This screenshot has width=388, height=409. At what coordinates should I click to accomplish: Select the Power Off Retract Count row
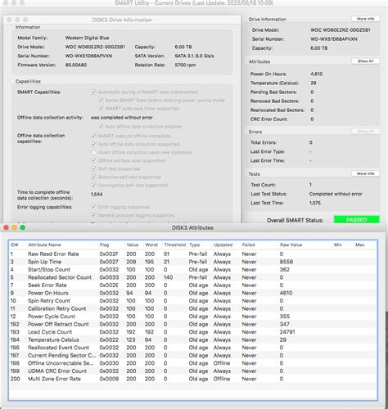(x=193, y=324)
